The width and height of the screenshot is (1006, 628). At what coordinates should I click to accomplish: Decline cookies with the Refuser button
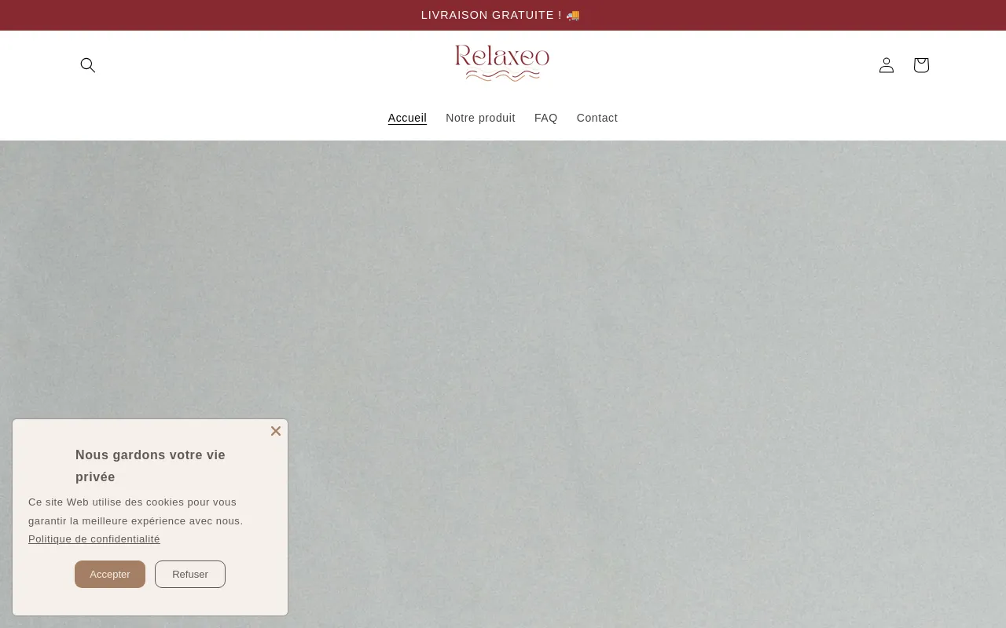tap(190, 574)
